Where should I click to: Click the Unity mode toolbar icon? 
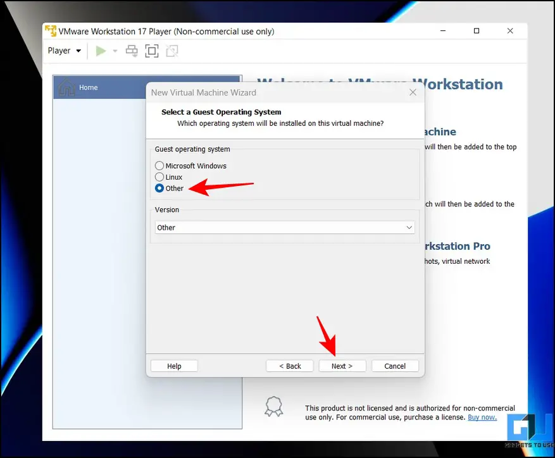coord(172,51)
